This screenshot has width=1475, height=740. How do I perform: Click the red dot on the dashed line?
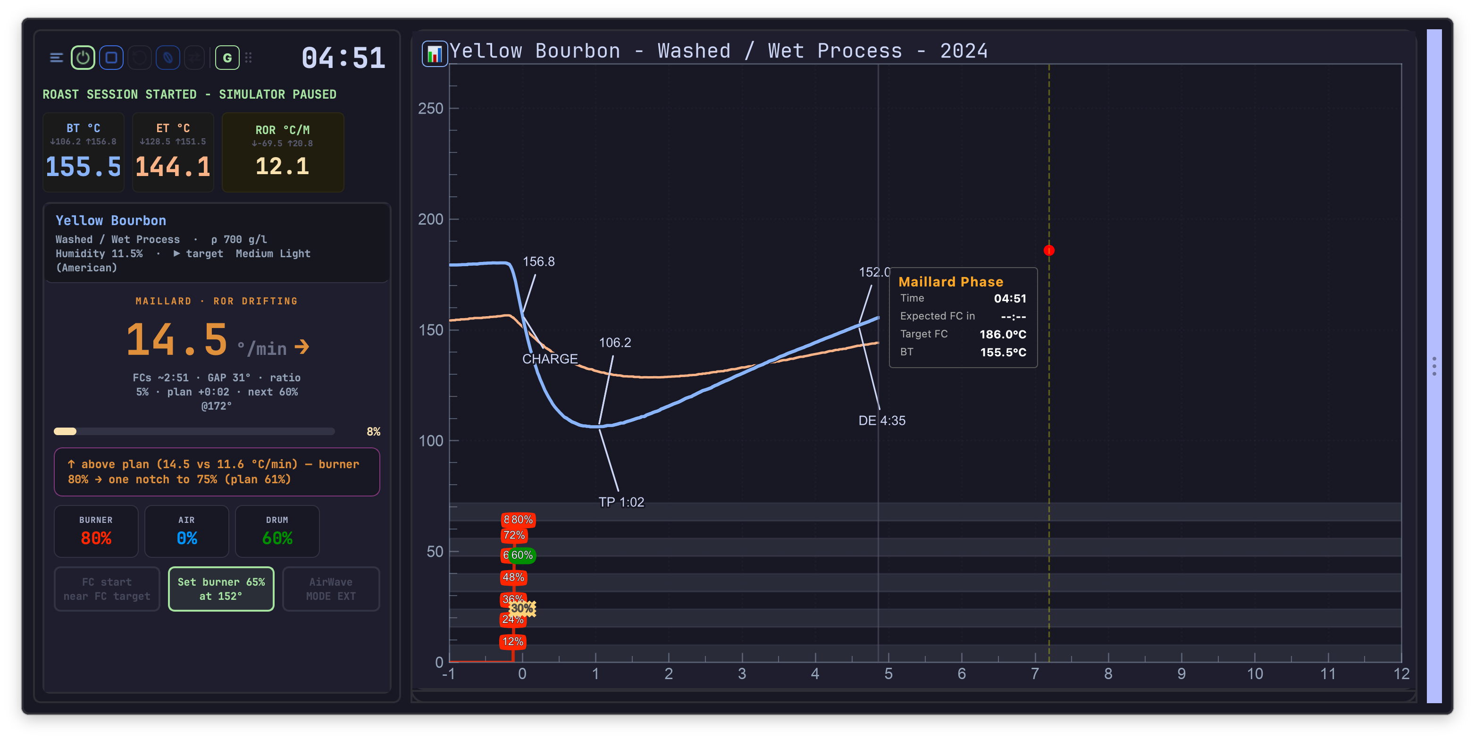[1049, 250]
